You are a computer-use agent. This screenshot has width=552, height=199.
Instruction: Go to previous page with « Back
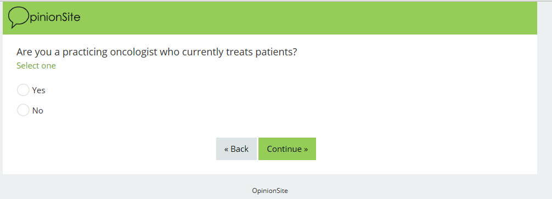[x=236, y=149]
